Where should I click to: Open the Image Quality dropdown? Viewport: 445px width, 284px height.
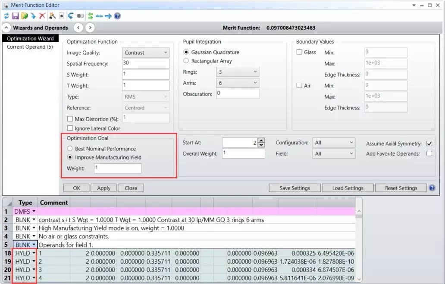(x=146, y=53)
